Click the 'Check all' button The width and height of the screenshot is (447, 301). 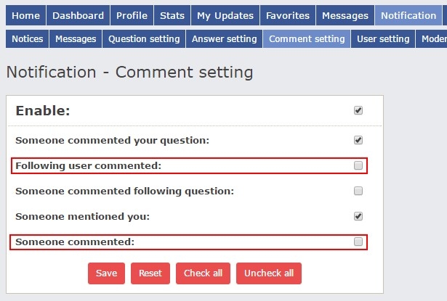(x=203, y=273)
